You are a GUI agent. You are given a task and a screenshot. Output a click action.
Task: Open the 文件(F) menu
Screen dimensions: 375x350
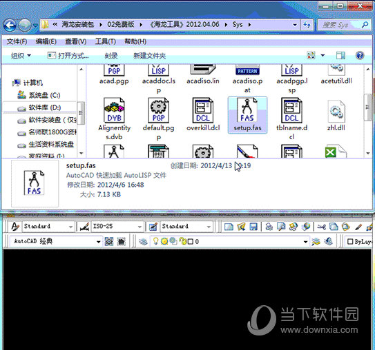17,41
